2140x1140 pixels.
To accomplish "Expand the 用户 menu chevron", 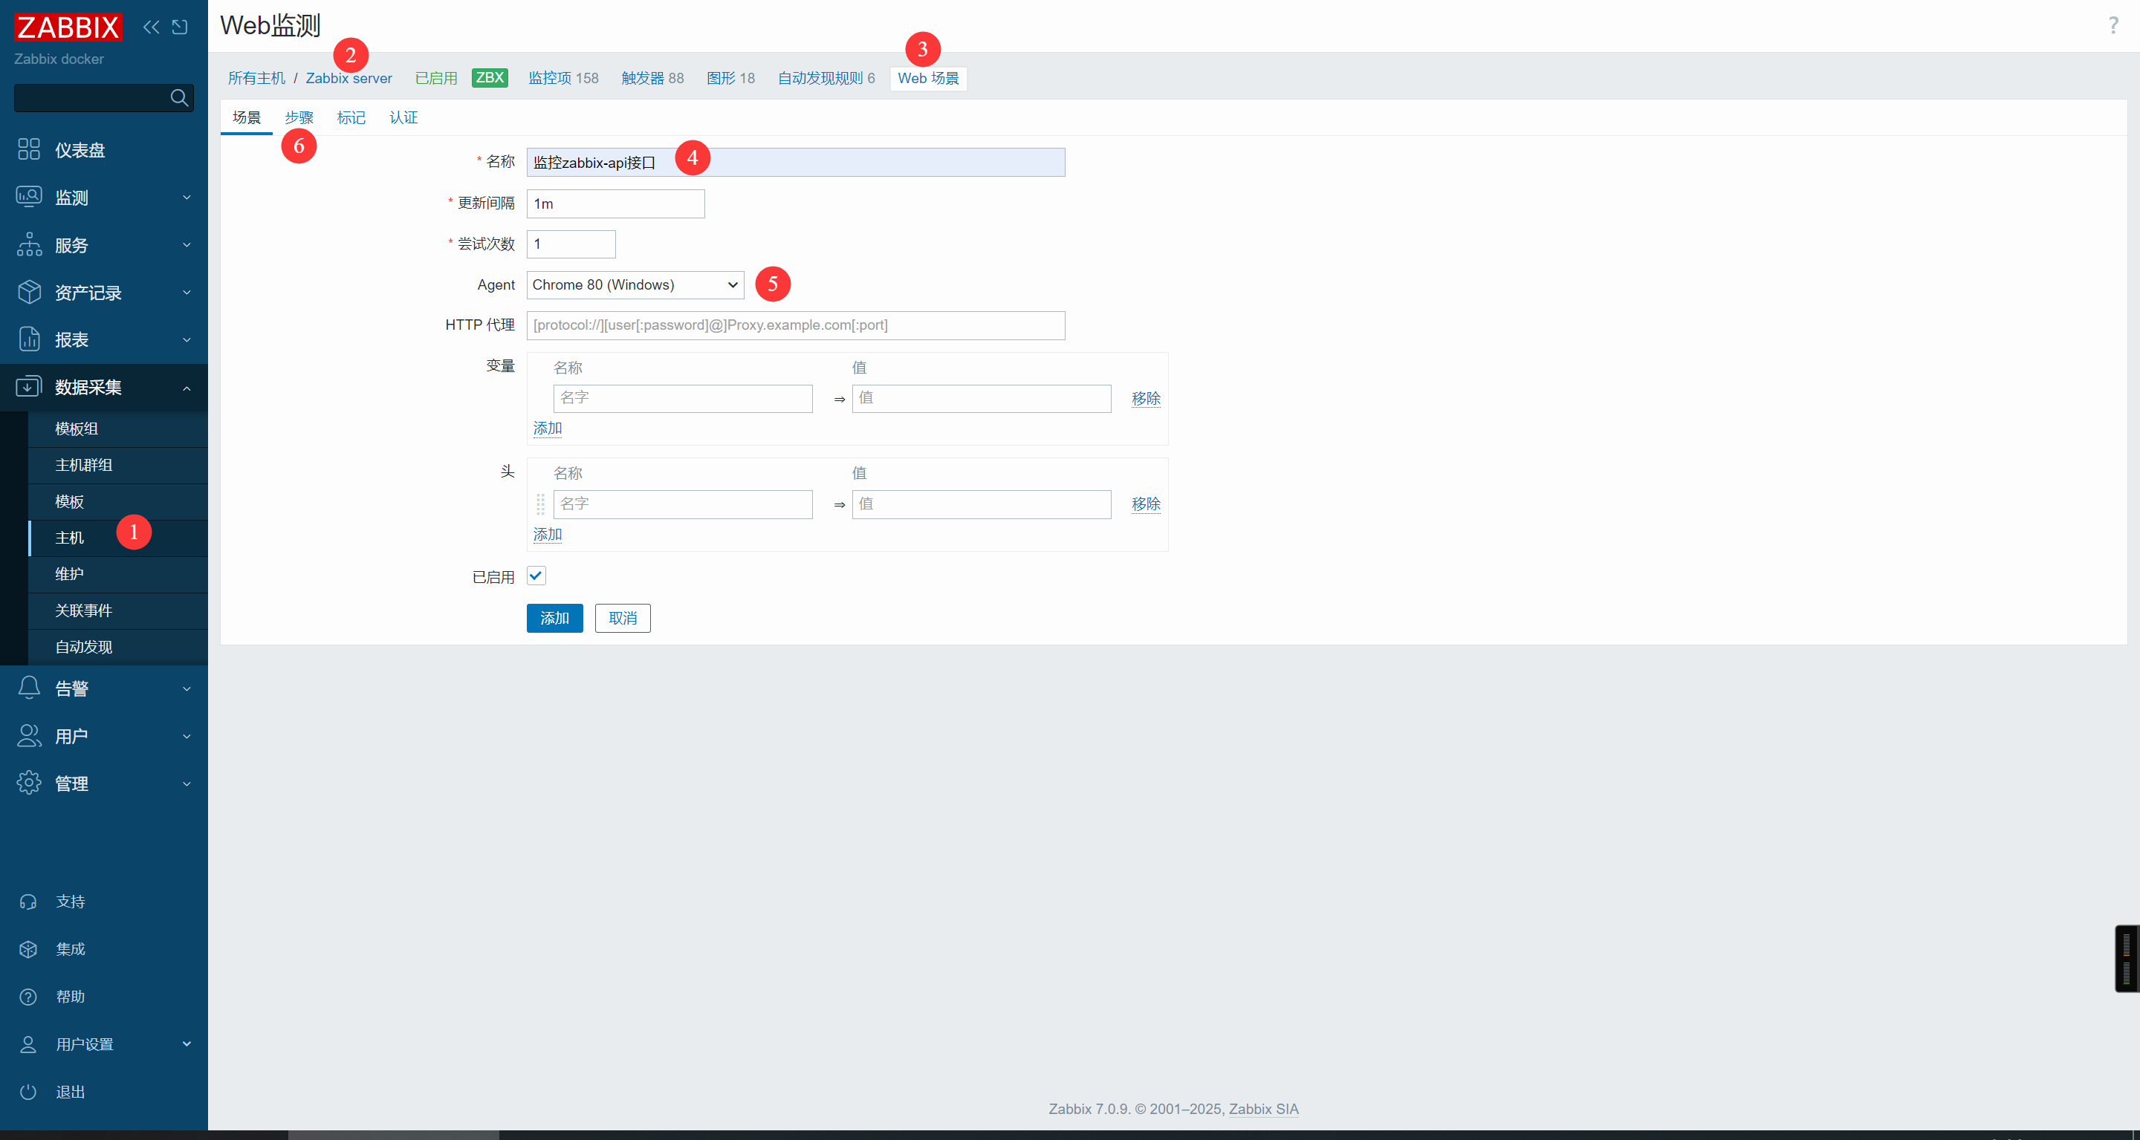I will click(187, 737).
